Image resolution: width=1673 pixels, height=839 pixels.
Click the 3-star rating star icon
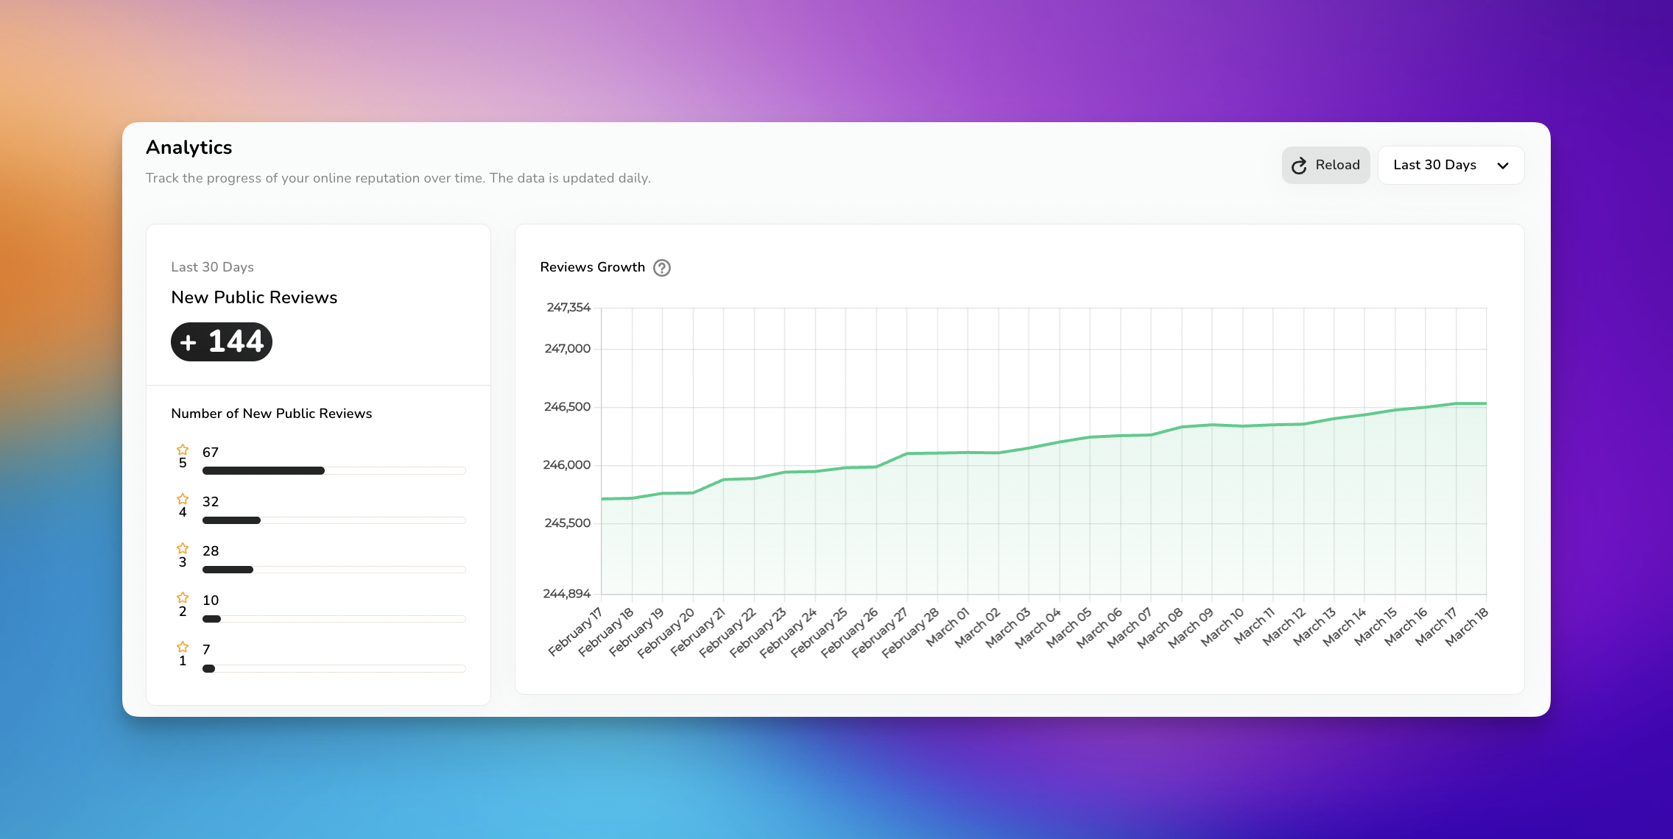[x=183, y=548]
